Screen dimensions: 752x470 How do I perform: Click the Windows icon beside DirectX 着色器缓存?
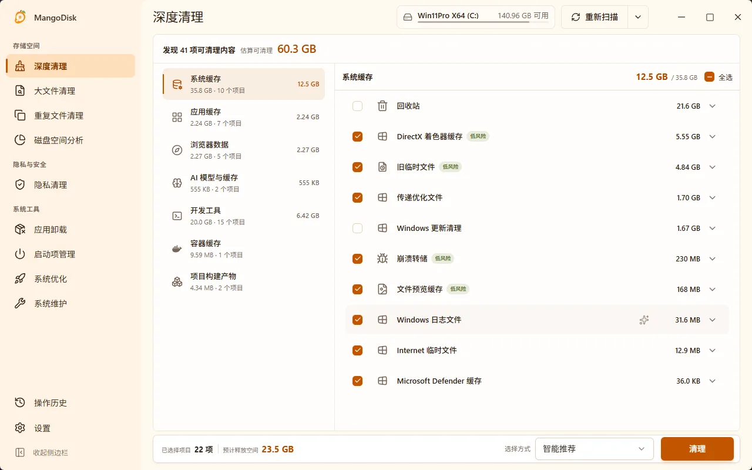[382, 137]
